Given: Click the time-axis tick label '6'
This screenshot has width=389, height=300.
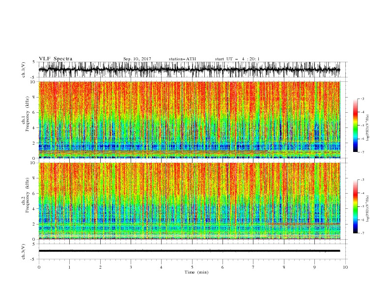Looking at the screenshot, I should pos(222,267).
